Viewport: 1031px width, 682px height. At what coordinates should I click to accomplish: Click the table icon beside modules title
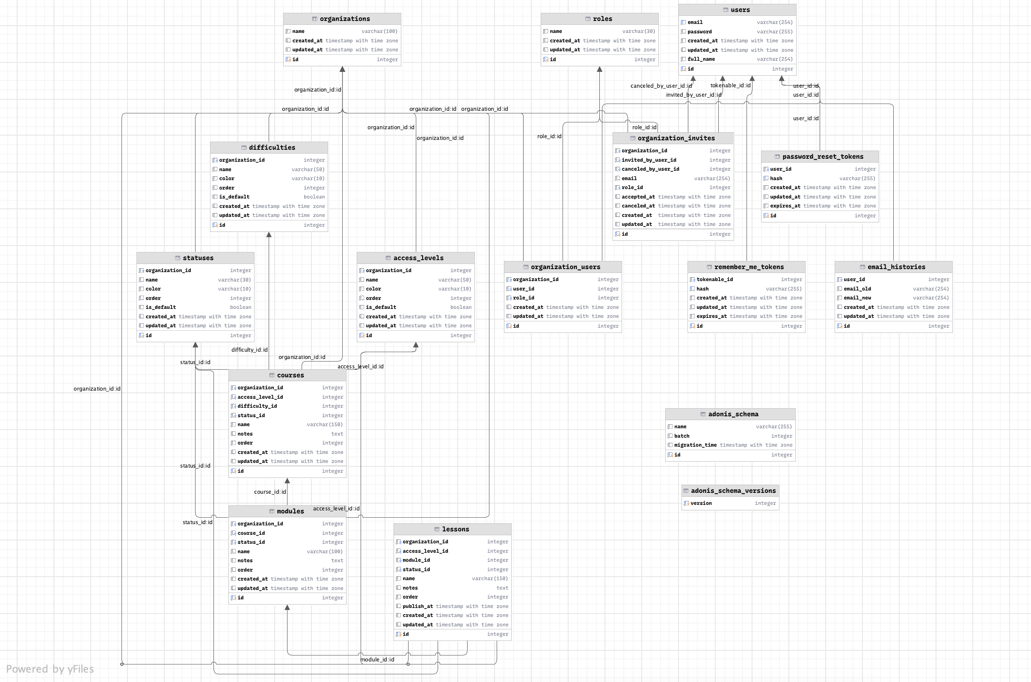coord(272,512)
